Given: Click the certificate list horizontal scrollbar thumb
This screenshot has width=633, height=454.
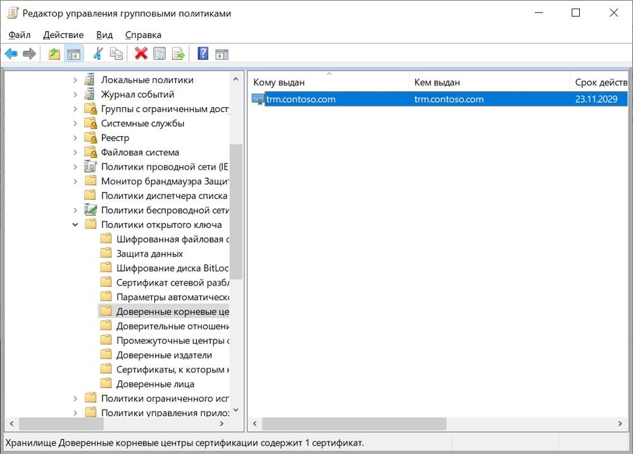Looking at the screenshot, I should 354,424.
